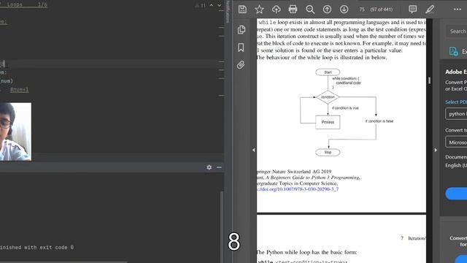This screenshot has width=467, height=263.
Task: Select the highlighter pen tool
Action: (430, 9)
